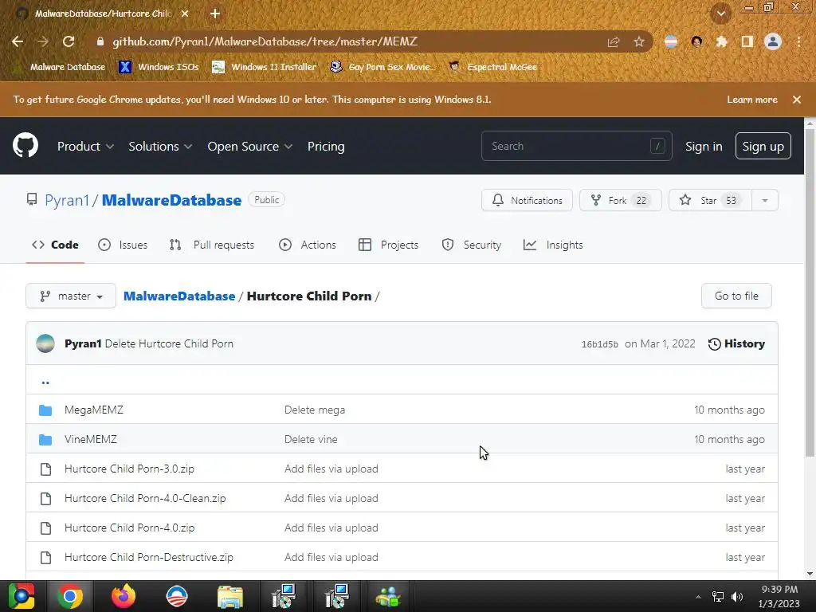Screen dimensions: 816x612
Task: Dismiss the Chrome update notification banner
Action: coord(797,100)
